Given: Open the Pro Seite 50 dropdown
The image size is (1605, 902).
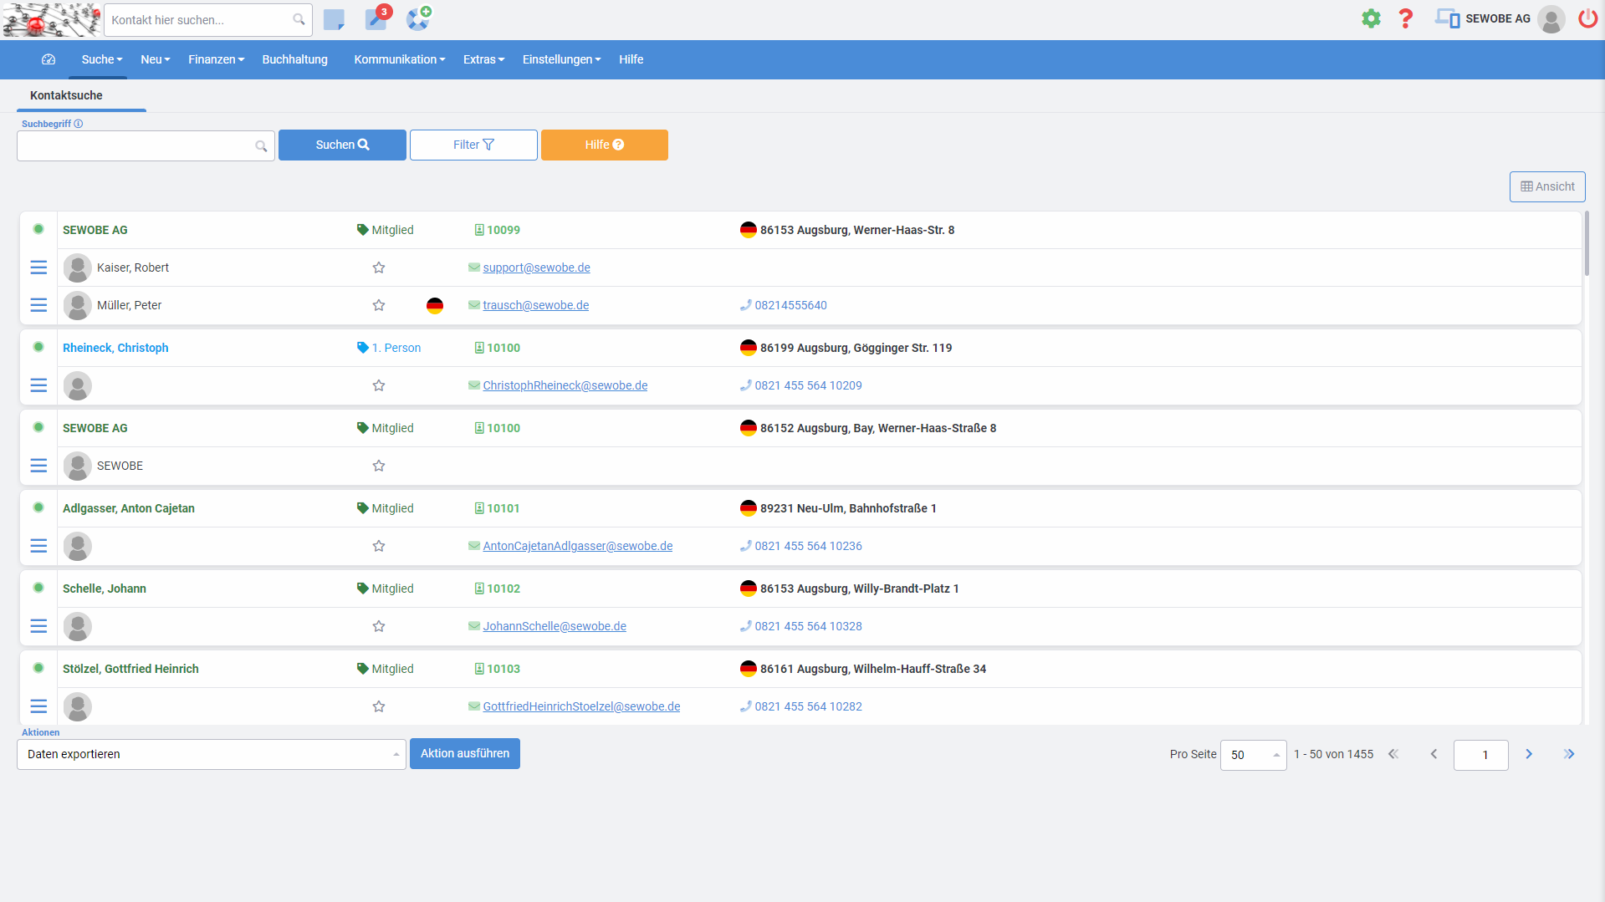Looking at the screenshot, I should [x=1253, y=755].
